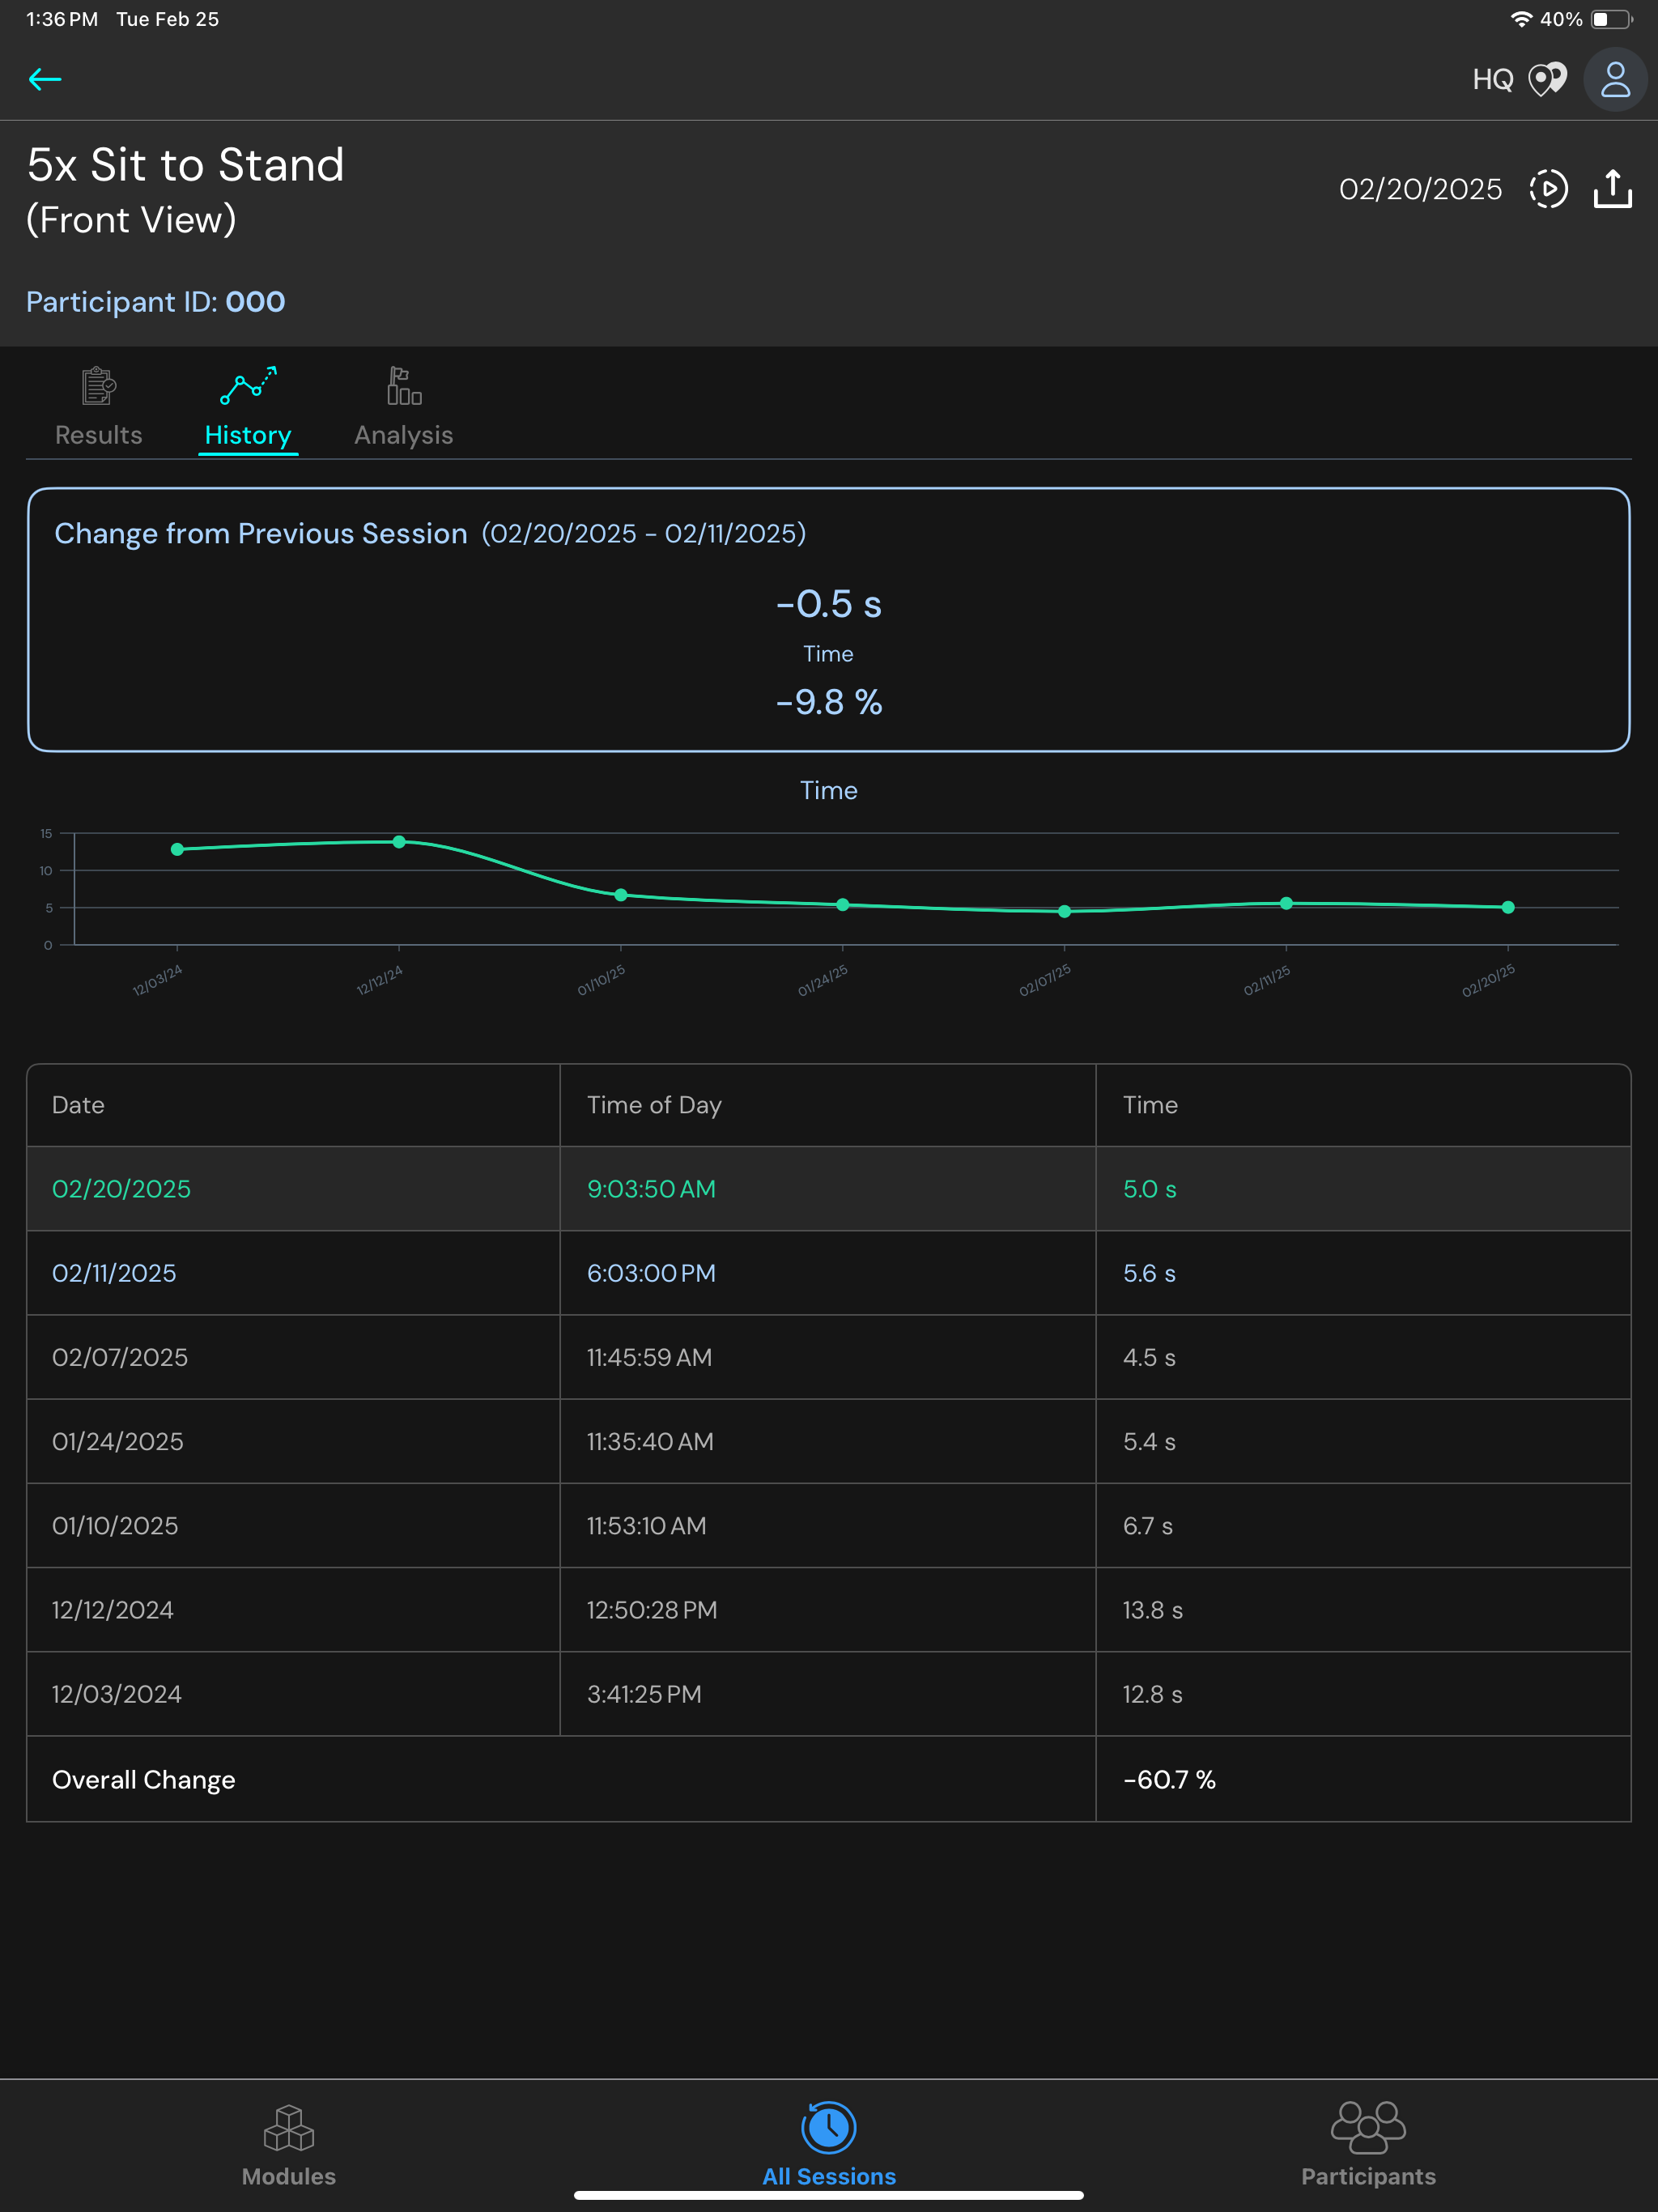Play session replay icon next to date
Image resolution: width=1658 pixels, height=2212 pixels.
tap(1548, 189)
